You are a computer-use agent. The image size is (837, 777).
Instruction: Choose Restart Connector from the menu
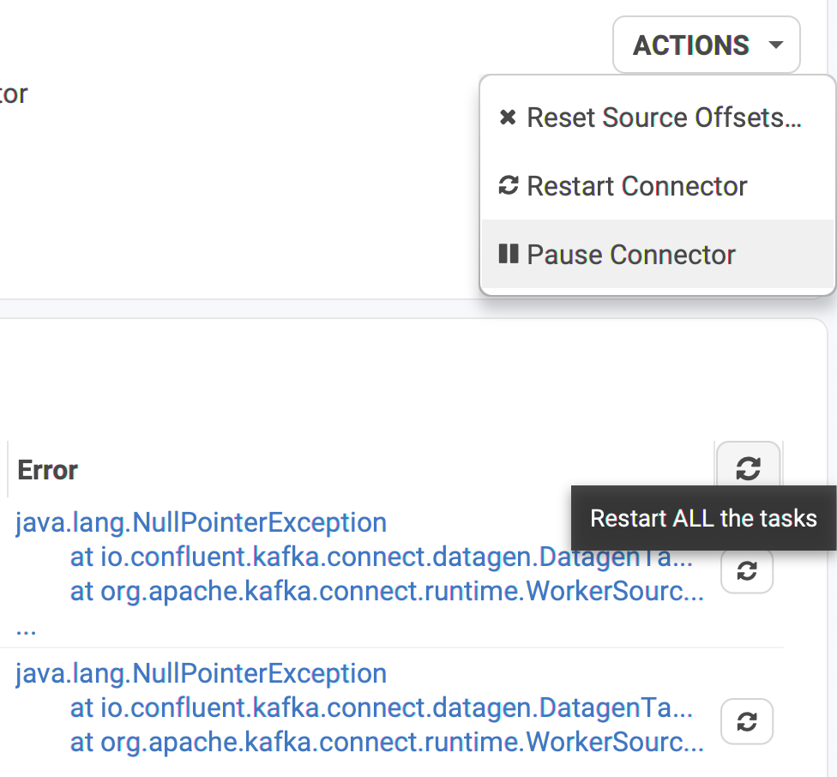(657, 186)
